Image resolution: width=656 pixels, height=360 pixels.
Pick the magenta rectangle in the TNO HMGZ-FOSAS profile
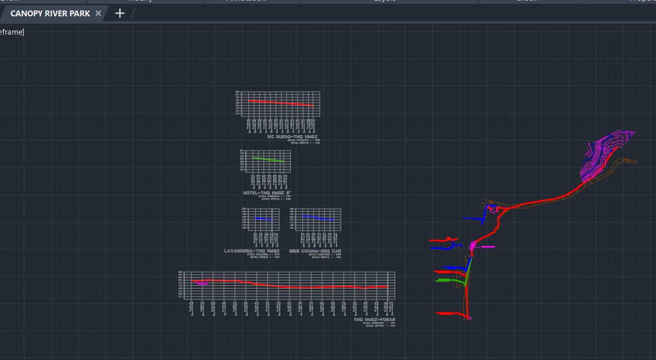point(202,284)
